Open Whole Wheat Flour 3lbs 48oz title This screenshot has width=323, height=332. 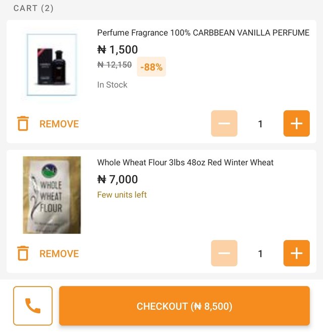(x=185, y=162)
